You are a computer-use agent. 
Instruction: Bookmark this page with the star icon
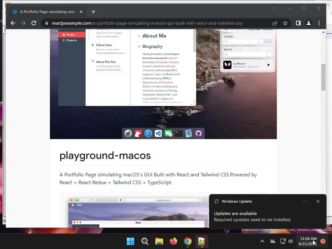coord(285,23)
